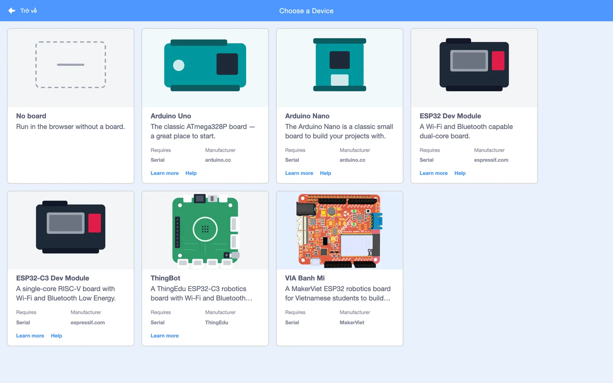This screenshot has height=383, width=613.
Task: Click the 'VIA Banh Mi' title
Action: point(305,278)
